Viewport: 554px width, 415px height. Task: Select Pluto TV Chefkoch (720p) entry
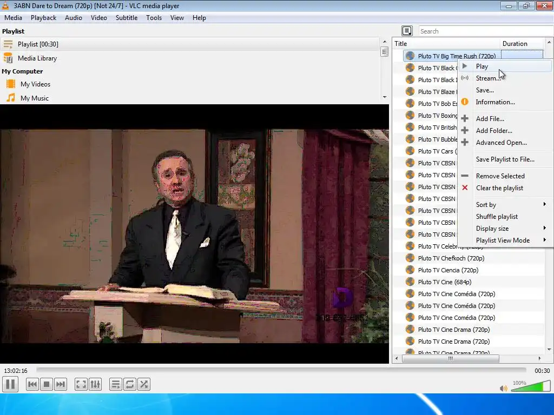[x=451, y=258]
